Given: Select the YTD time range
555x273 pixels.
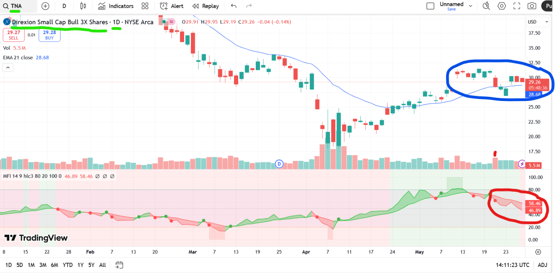Looking at the screenshot, I should pos(67,265).
